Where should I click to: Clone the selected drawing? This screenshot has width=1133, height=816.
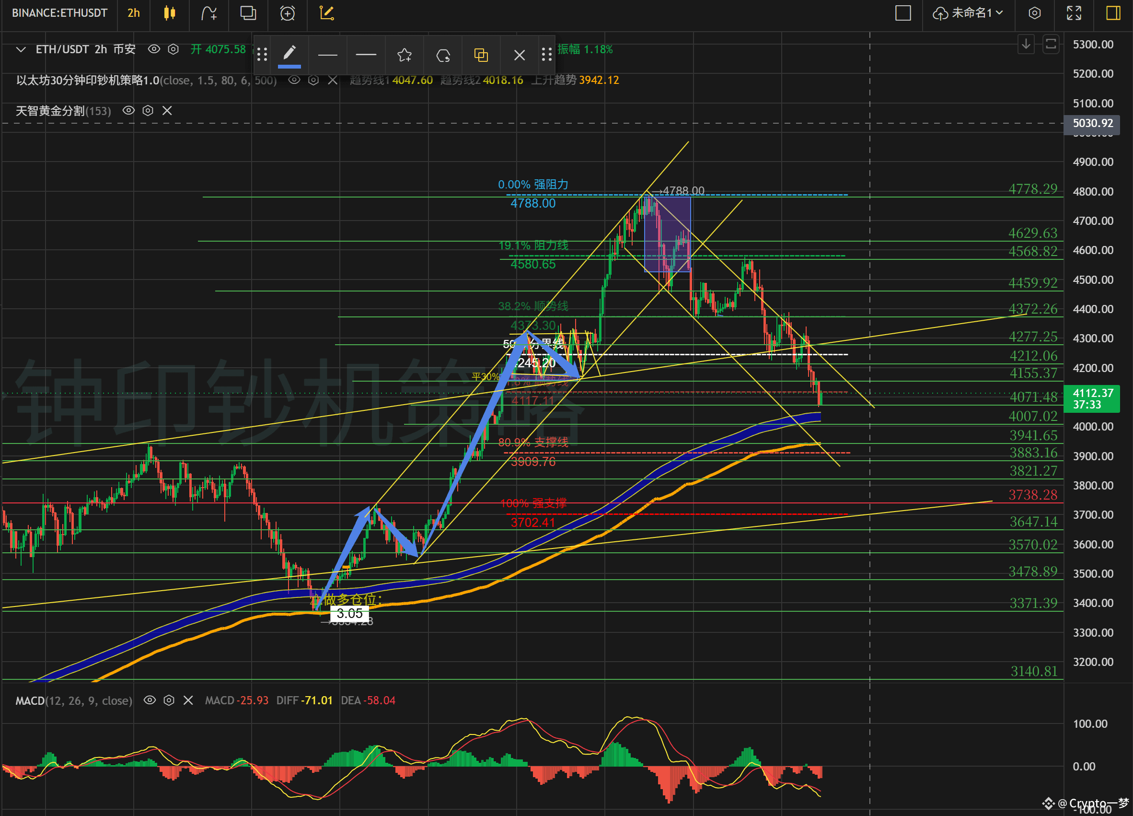tap(481, 55)
